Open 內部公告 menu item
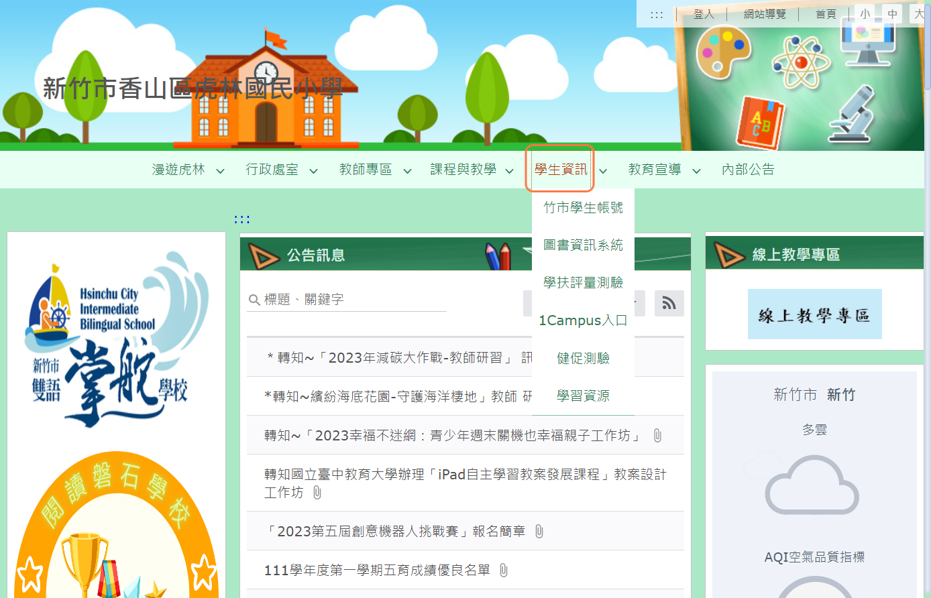 748,170
